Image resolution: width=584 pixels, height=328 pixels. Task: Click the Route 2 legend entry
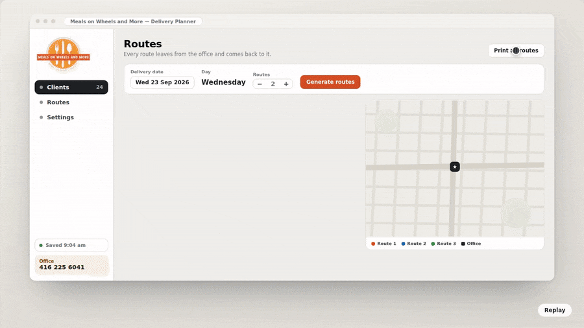point(413,244)
